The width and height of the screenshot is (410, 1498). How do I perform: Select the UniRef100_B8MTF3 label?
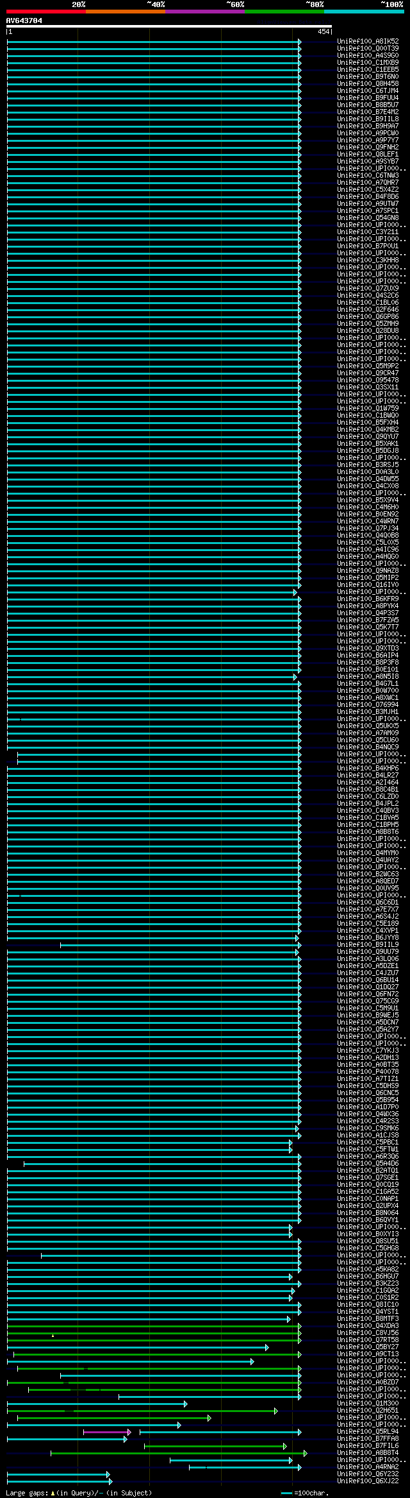coord(368,1319)
